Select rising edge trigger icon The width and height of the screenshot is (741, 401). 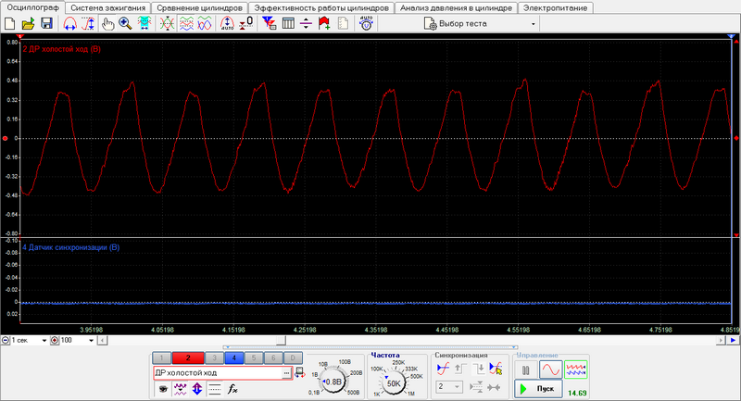[460, 369]
